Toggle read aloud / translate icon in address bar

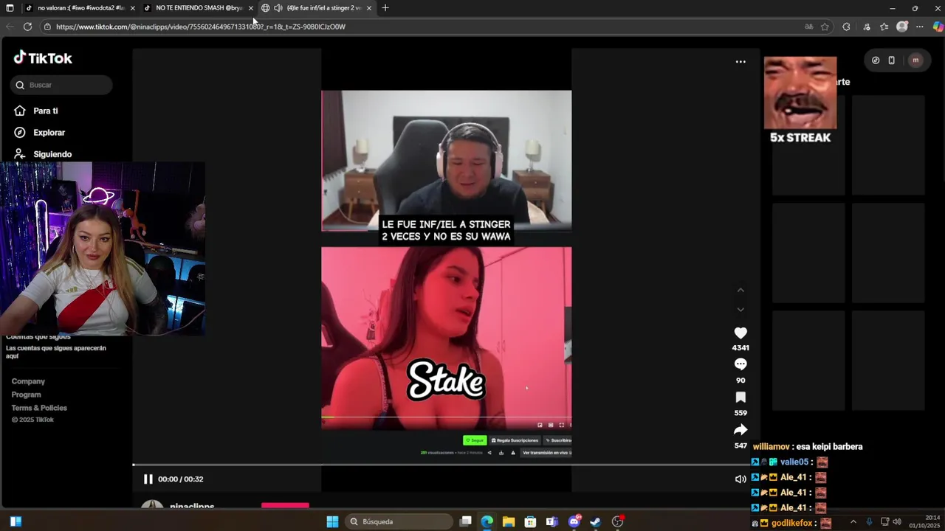click(x=809, y=27)
